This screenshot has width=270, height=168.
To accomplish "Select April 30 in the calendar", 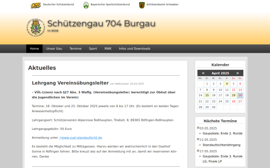I will pos(213,107).
